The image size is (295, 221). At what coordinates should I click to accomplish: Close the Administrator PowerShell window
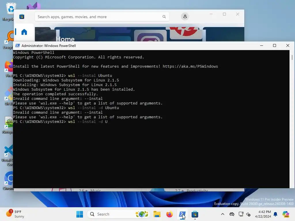[x=288, y=45]
